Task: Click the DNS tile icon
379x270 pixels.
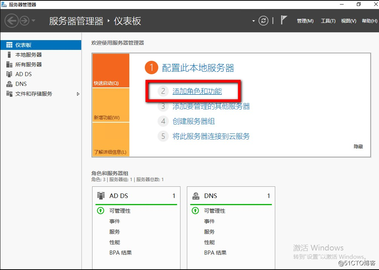Action: 196,195
